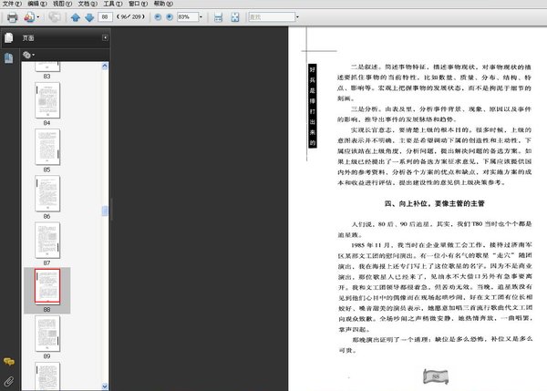Click the heading 四、向上补位，要像主管的主管
The height and width of the screenshot is (391, 547).
point(434,203)
